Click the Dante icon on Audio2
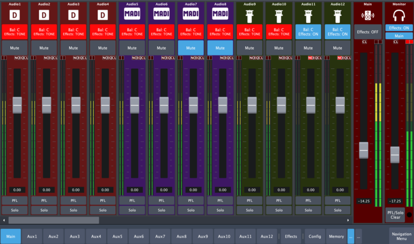Screen dimensions: 414x244 pyautogui.click(x=44, y=15)
